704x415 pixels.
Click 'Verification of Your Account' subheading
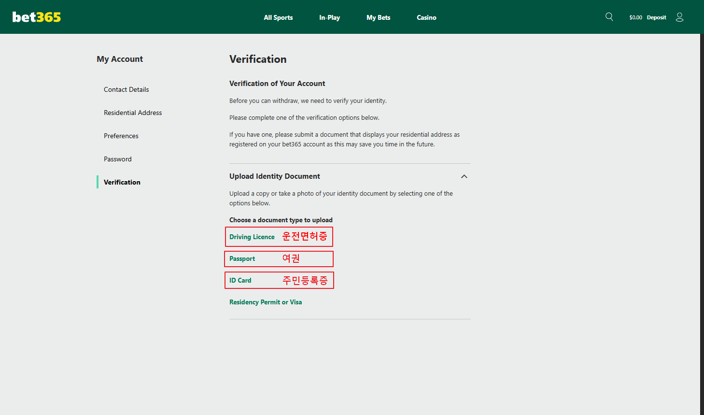pos(277,84)
